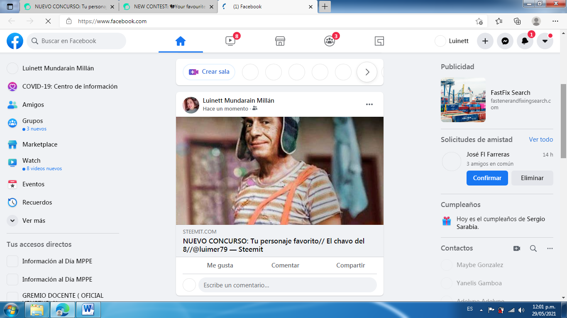Confirm José Fl Farreras friend request
The image size is (567, 318).
coord(487,178)
